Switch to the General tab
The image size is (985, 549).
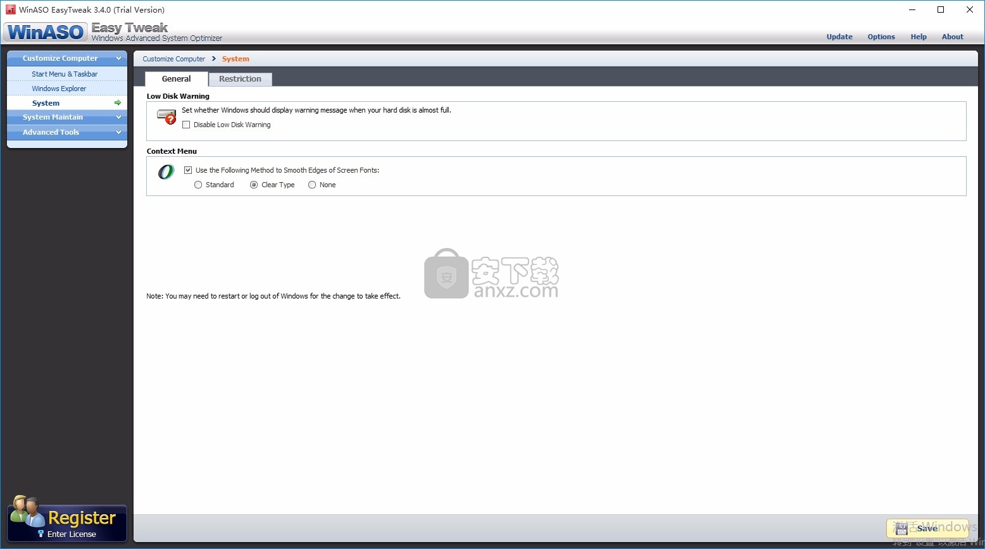pos(177,79)
